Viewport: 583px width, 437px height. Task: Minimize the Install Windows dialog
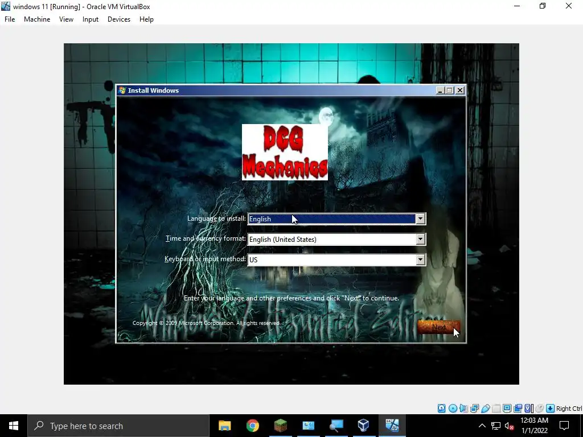point(440,90)
